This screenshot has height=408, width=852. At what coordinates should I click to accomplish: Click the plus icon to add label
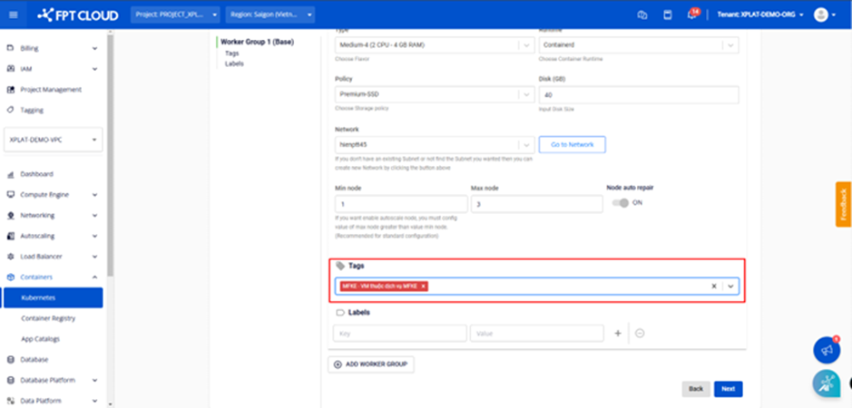pos(618,334)
